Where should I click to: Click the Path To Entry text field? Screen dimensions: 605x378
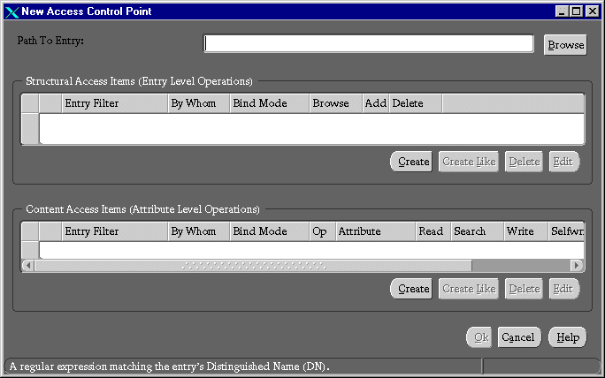coord(369,44)
